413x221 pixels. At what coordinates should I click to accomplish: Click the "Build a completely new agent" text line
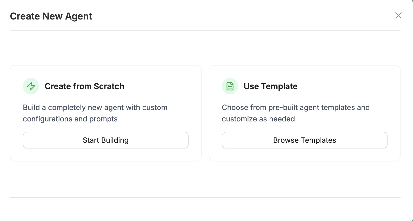pos(95,107)
